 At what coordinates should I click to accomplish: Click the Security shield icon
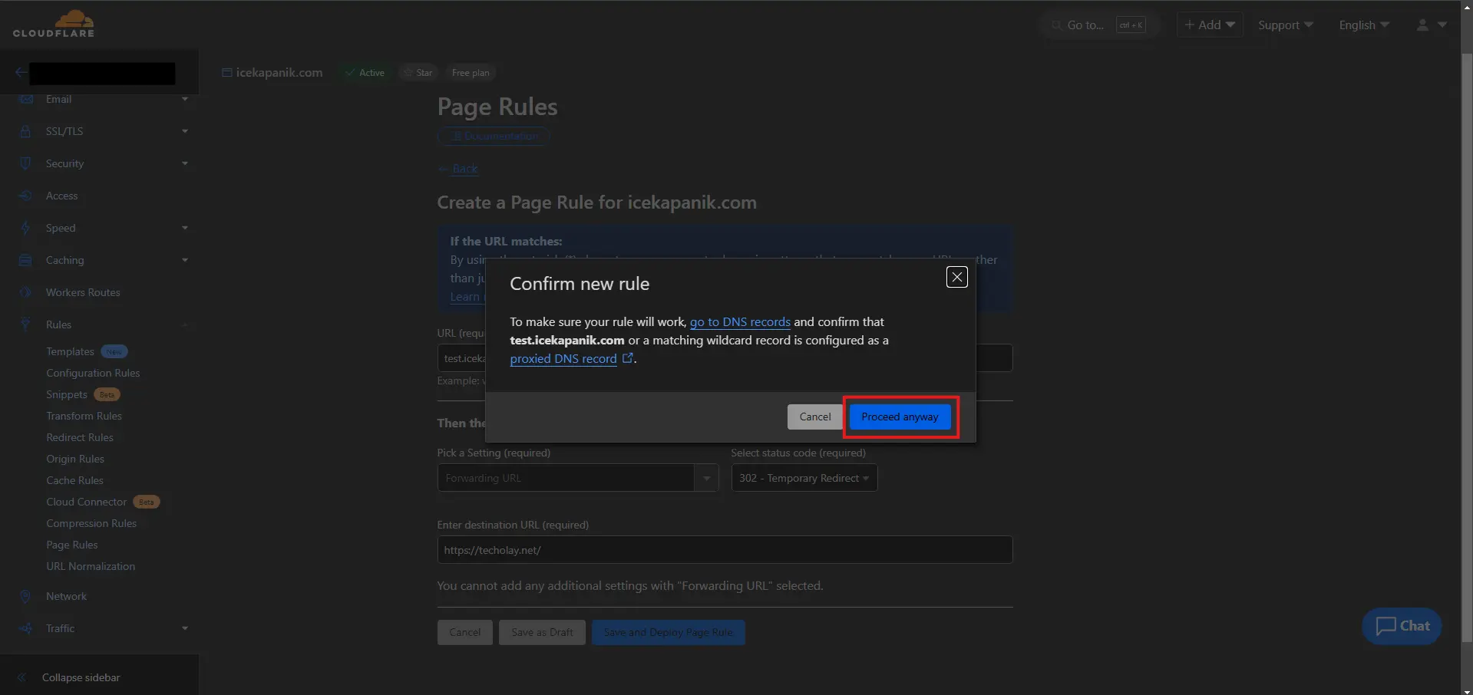[x=25, y=163]
